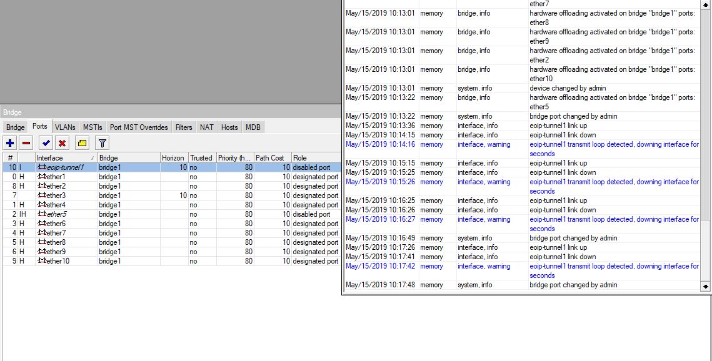Viewport: 712px width, 361px height.
Task: Add a comment using the yellow note icon
Action: pyautogui.click(x=81, y=143)
